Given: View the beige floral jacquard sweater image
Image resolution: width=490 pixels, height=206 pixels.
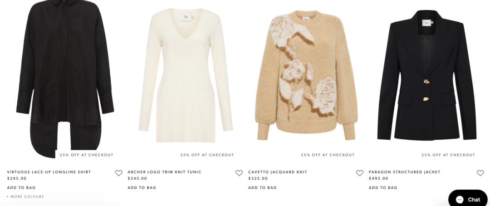Looking at the screenshot, I should pos(306,75).
